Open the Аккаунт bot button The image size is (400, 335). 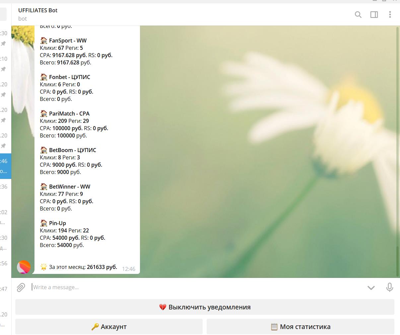coord(109,327)
